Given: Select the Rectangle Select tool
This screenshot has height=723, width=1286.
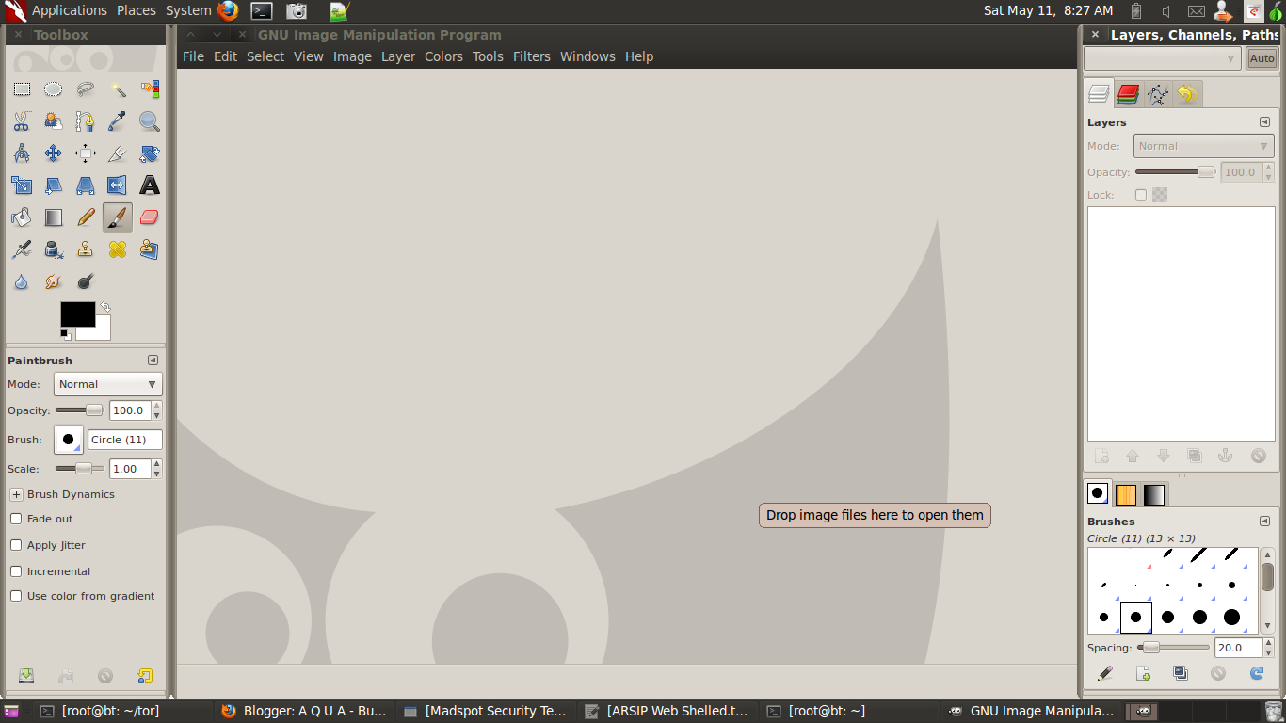Looking at the screenshot, I should coord(22,89).
